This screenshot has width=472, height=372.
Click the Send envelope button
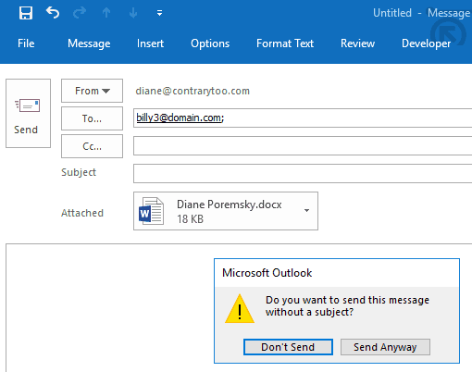tap(28, 113)
